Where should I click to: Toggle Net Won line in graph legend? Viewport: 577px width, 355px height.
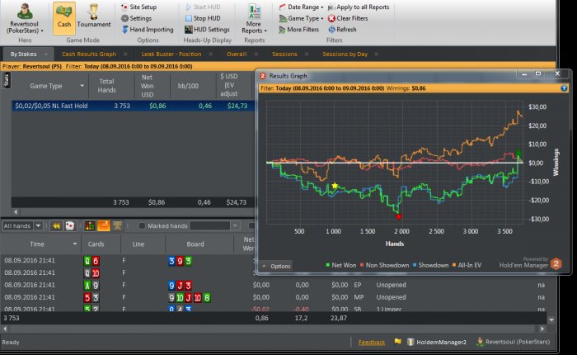[345, 265]
